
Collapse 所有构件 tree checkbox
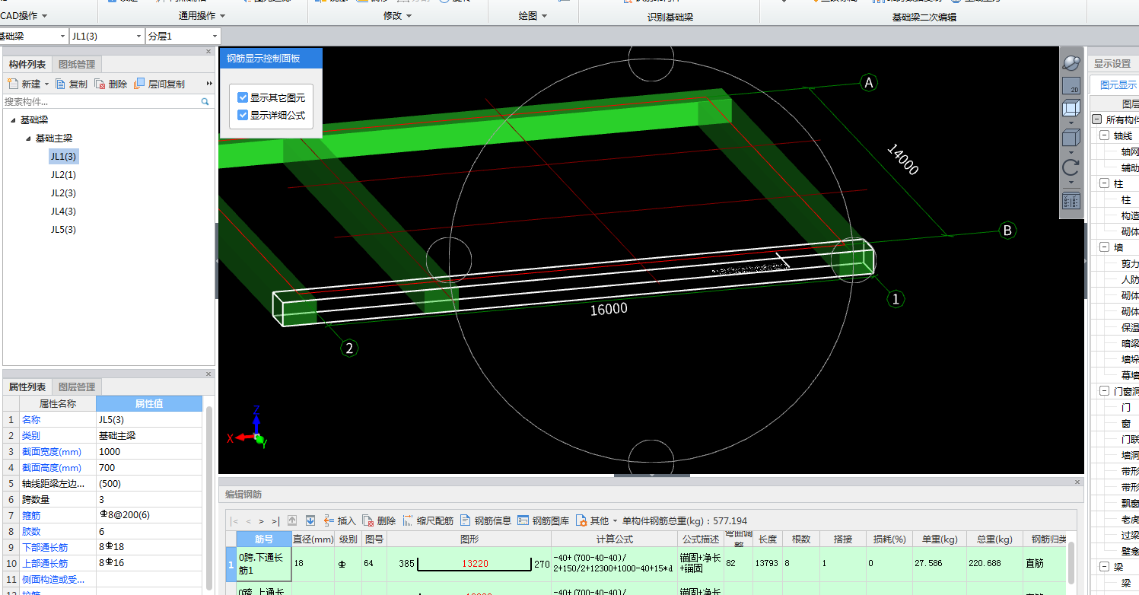click(1096, 119)
